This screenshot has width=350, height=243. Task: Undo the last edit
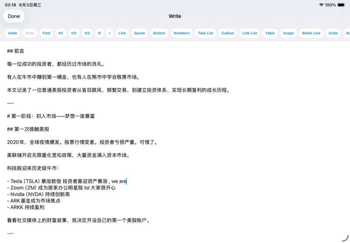[x=13, y=33]
